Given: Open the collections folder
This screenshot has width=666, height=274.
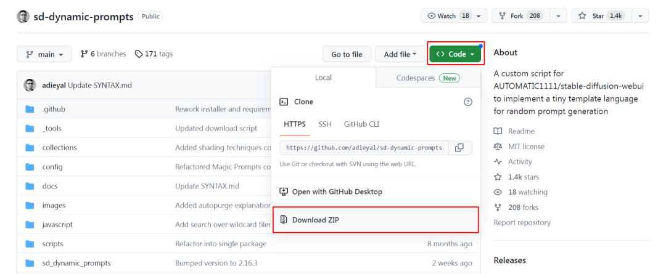Looking at the screenshot, I should 59,148.
